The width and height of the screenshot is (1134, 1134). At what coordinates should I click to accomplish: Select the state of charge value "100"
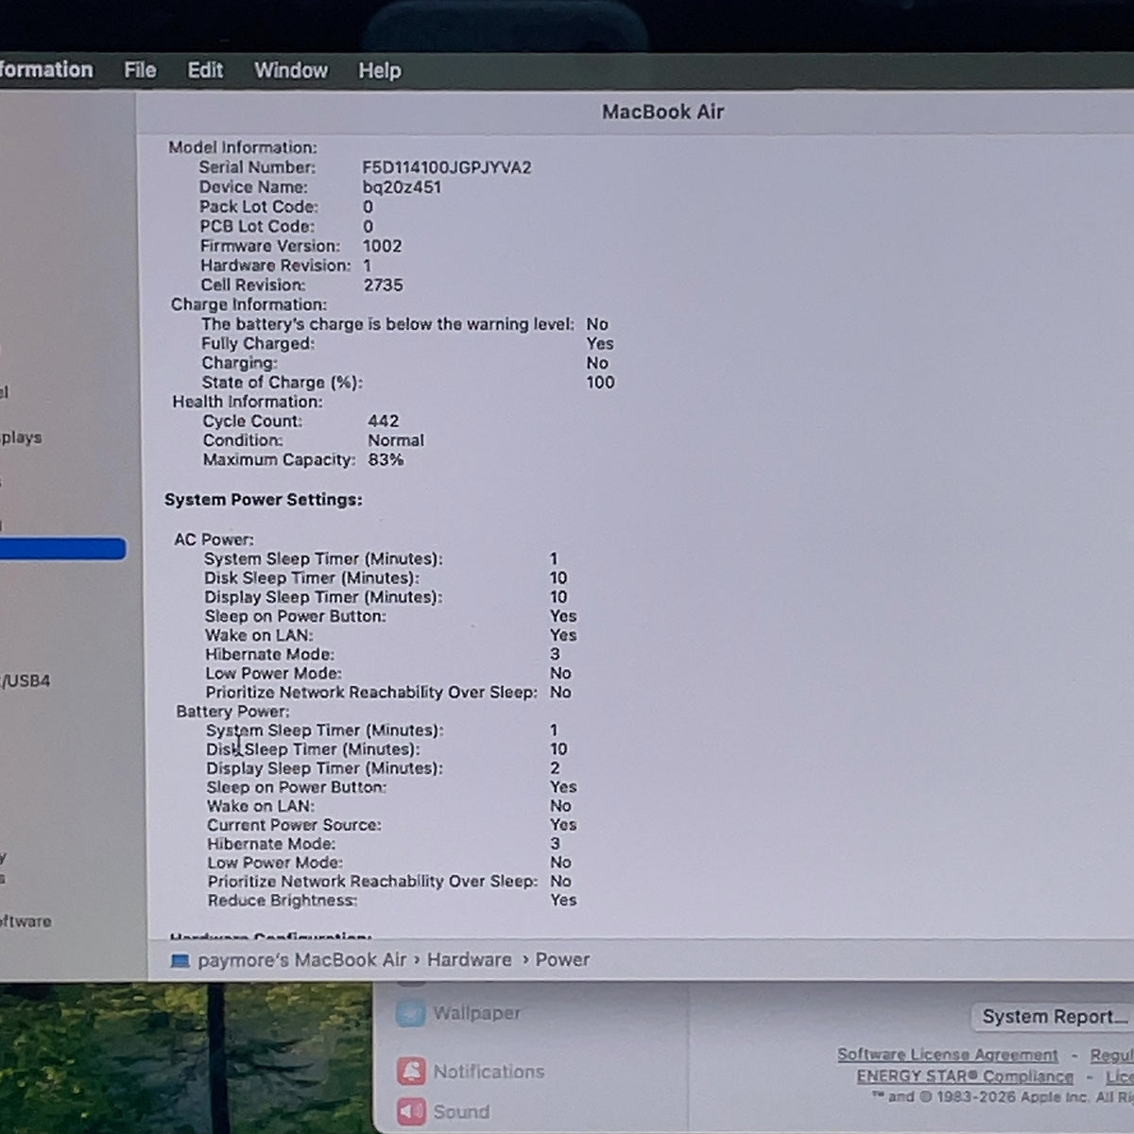click(x=600, y=383)
